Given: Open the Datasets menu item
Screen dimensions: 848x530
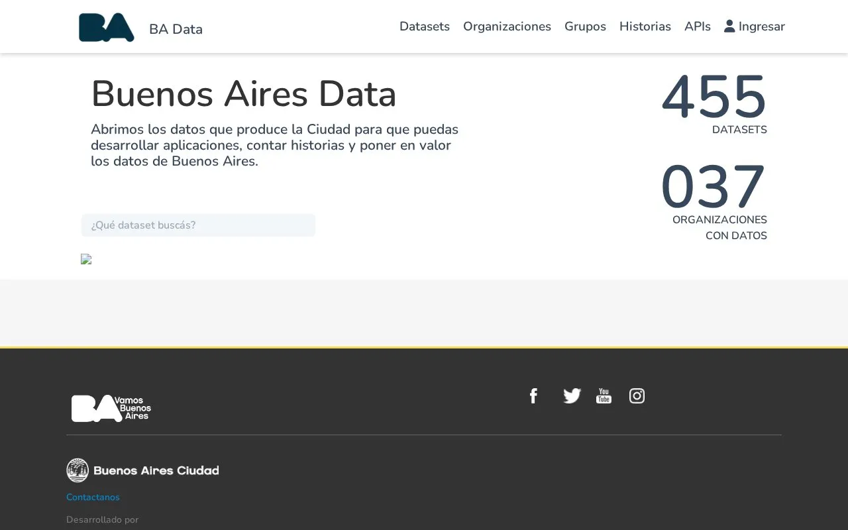Looking at the screenshot, I should pyautogui.click(x=425, y=26).
